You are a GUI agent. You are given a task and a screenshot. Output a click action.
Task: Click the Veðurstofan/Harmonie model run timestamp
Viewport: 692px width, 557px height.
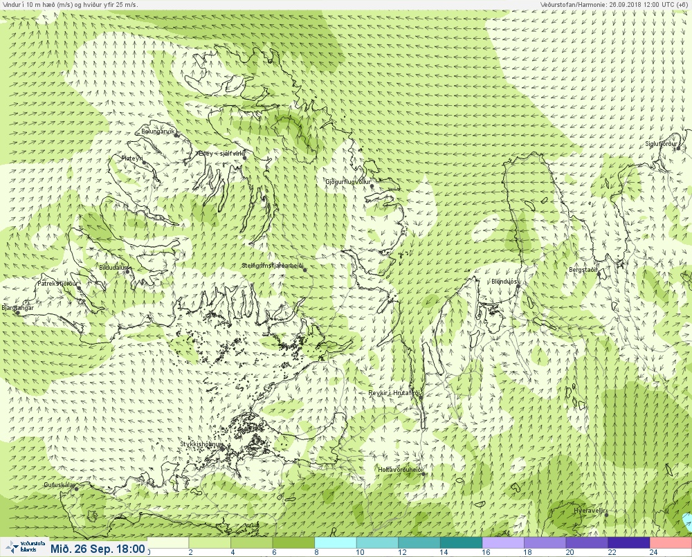613,4
